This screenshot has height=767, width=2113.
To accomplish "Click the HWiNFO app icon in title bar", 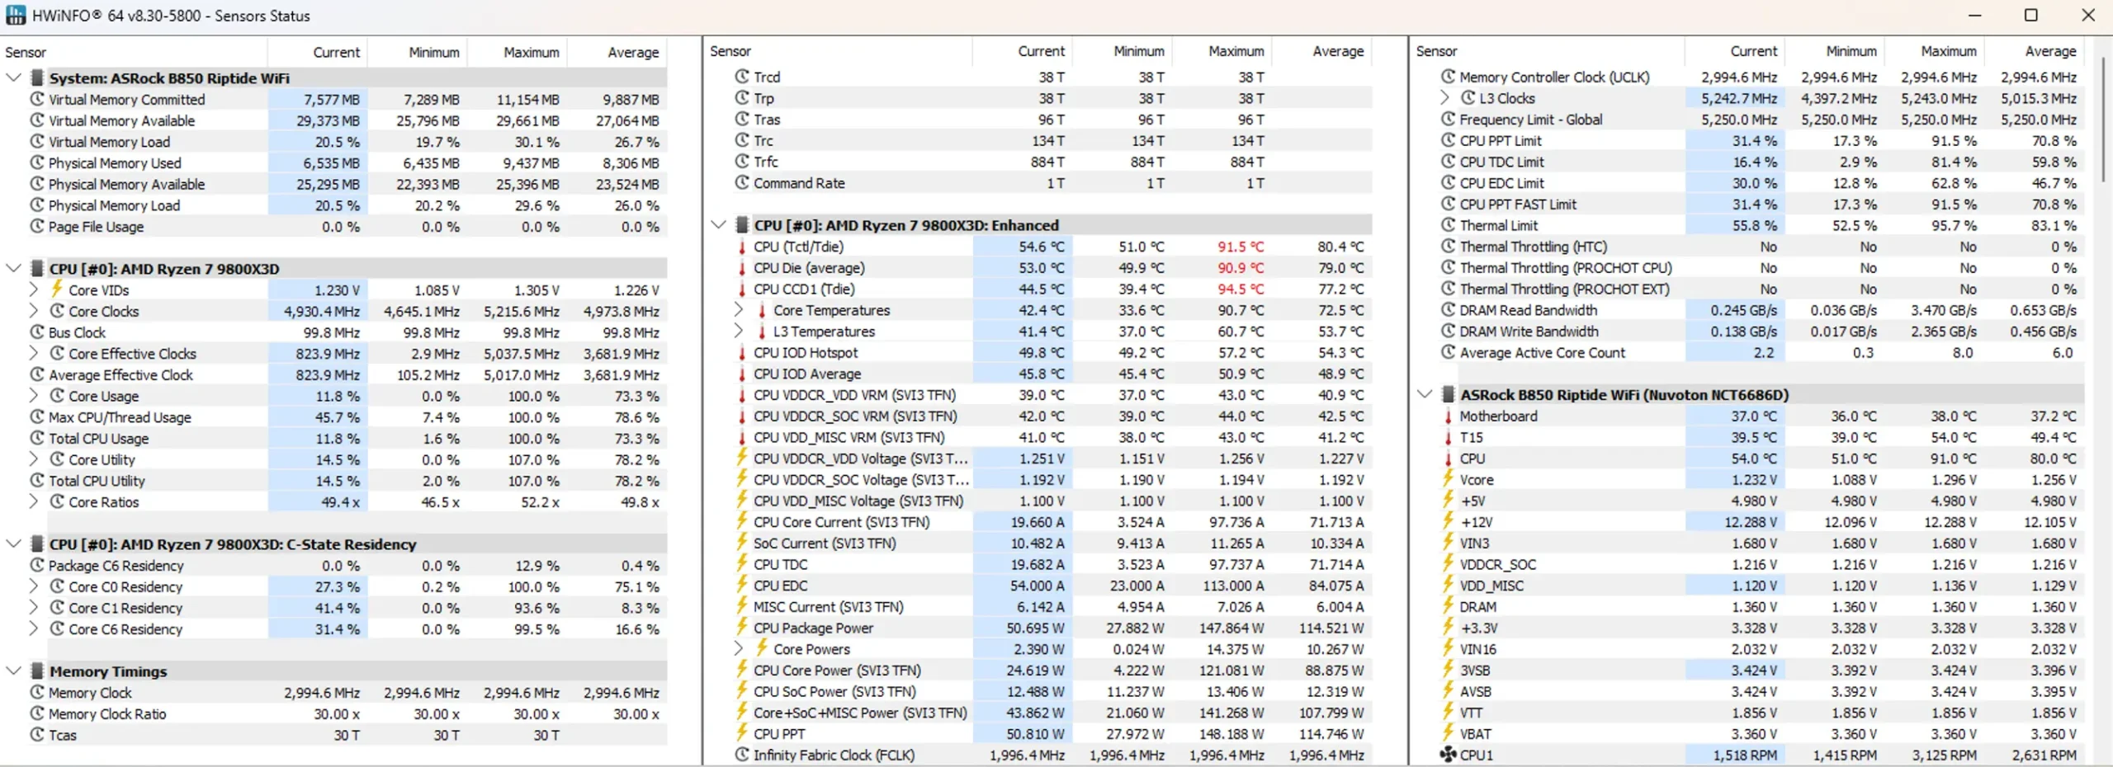I will 16,15.
